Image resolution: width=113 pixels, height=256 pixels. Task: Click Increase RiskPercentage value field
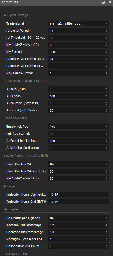[x=77, y=225]
